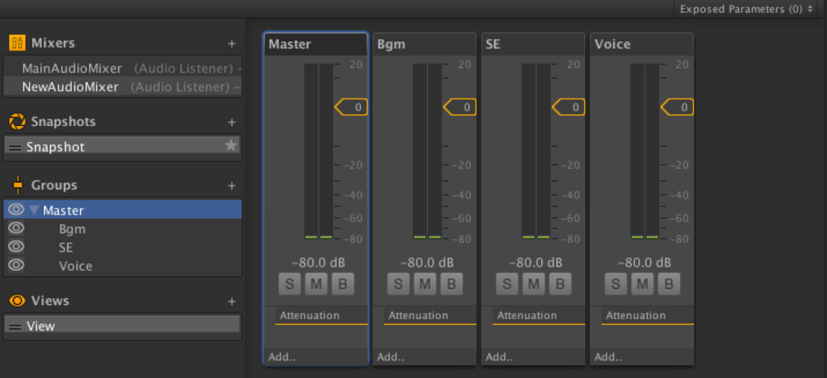Viewport: 827px width, 378px height.
Task: Add a new view with plus icon
Action: coord(232,301)
